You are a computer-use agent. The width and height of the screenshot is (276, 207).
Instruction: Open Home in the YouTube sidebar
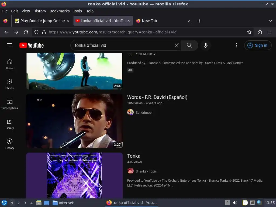10,64
